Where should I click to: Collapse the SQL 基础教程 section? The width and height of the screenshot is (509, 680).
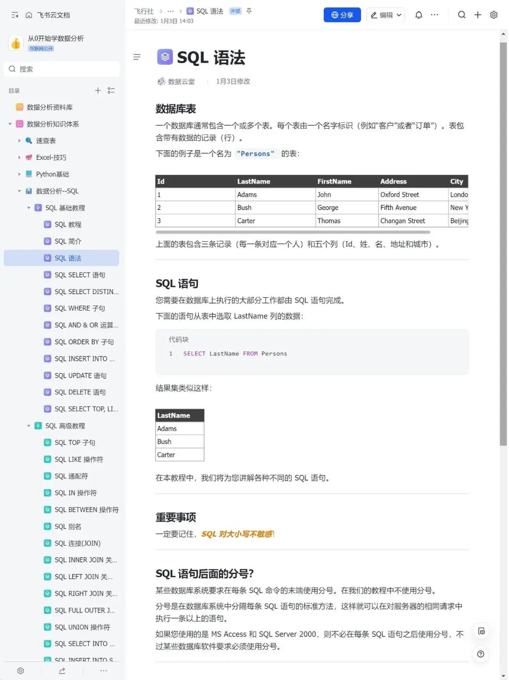tap(29, 207)
